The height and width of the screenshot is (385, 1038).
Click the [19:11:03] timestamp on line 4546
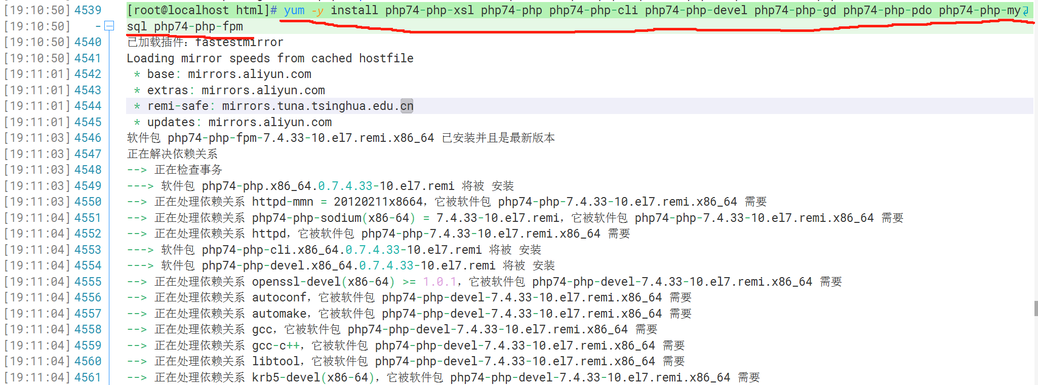pos(37,138)
